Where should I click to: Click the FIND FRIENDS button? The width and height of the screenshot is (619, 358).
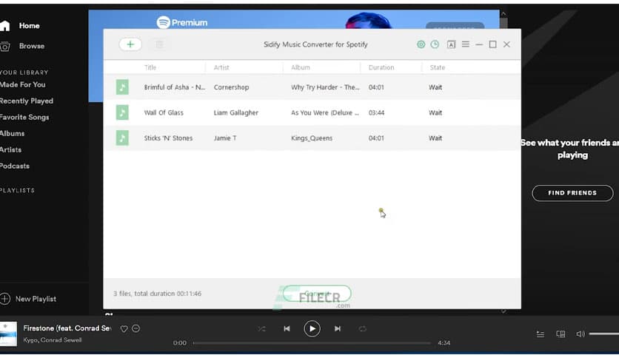point(572,193)
